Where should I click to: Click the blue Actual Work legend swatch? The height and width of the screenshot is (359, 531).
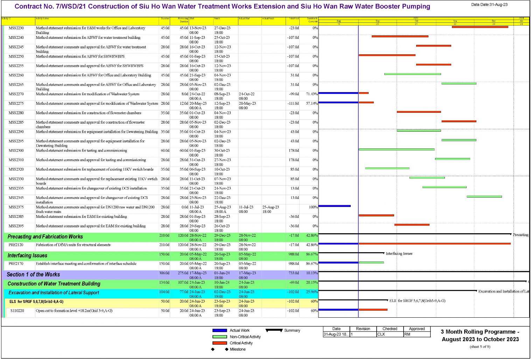(220, 330)
